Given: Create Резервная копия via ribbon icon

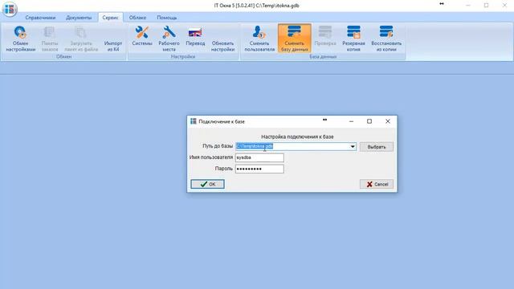Looking at the screenshot, I should coord(353,39).
